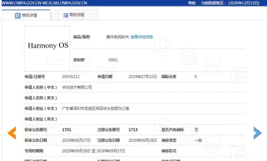Click the 专用权期限 label
267x161 pixels.
34,151
